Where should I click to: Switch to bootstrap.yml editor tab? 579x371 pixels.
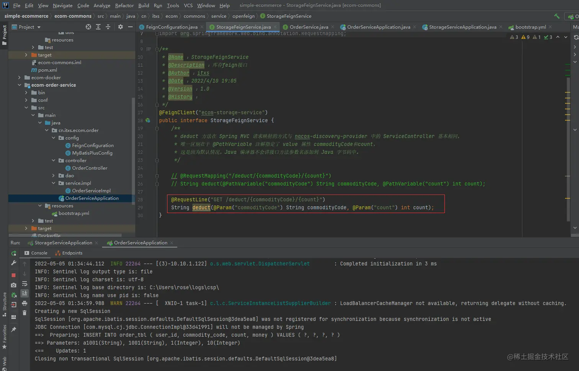coord(530,27)
